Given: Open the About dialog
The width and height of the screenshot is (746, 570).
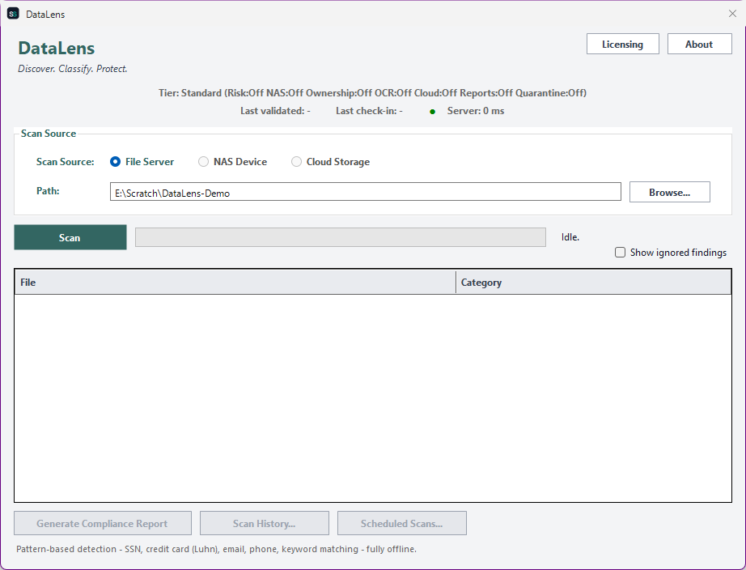Looking at the screenshot, I should (x=699, y=44).
